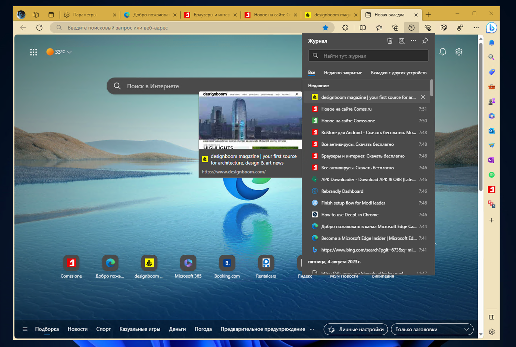Remove designboom entry with its X button
The height and width of the screenshot is (347, 516).
[423, 97]
